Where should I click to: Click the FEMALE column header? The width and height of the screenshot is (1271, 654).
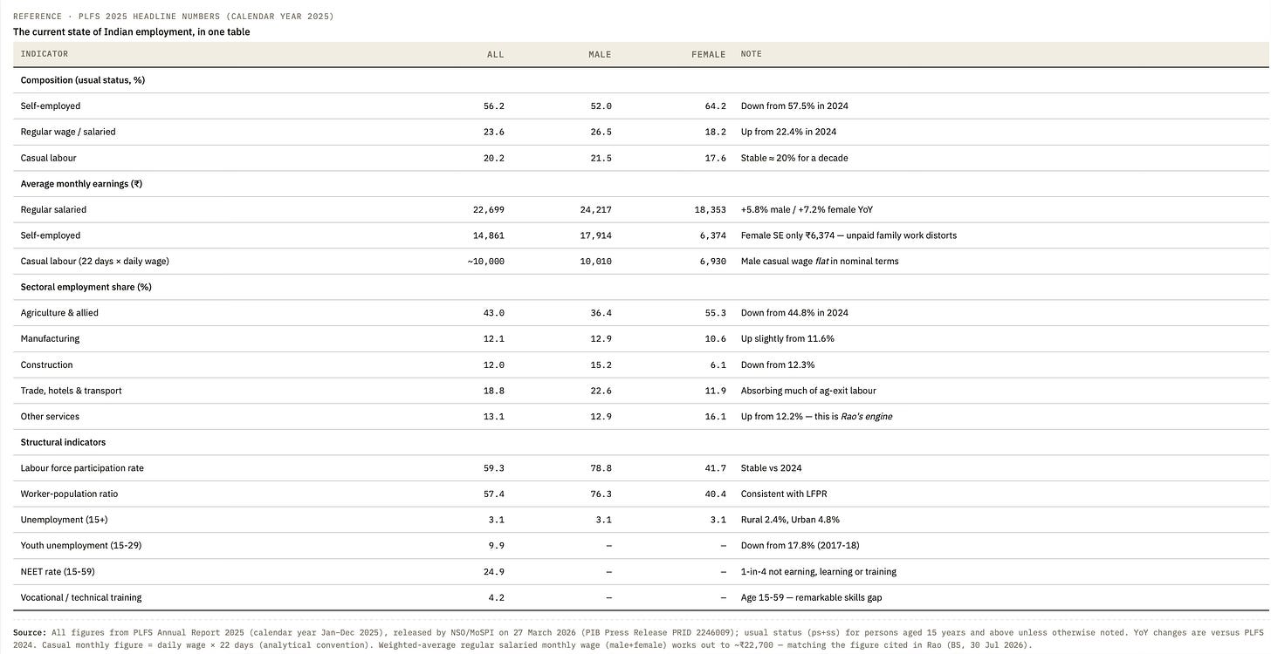(x=709, y=54)
